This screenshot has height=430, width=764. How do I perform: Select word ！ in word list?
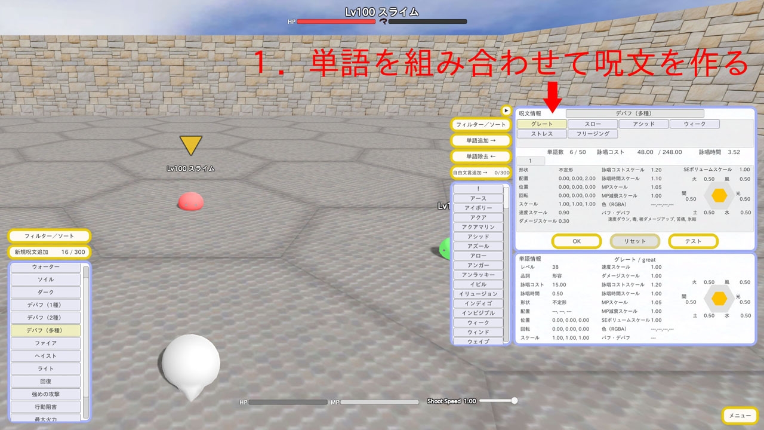point(478,189)
